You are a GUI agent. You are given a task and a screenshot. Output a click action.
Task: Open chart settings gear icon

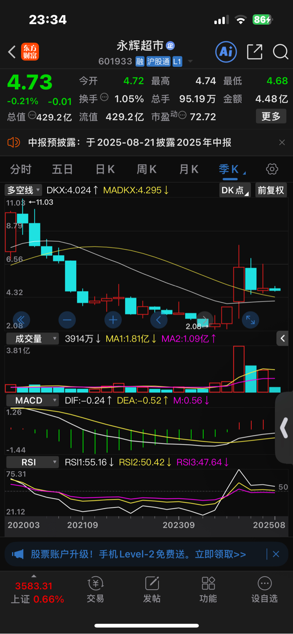[272, 169]
